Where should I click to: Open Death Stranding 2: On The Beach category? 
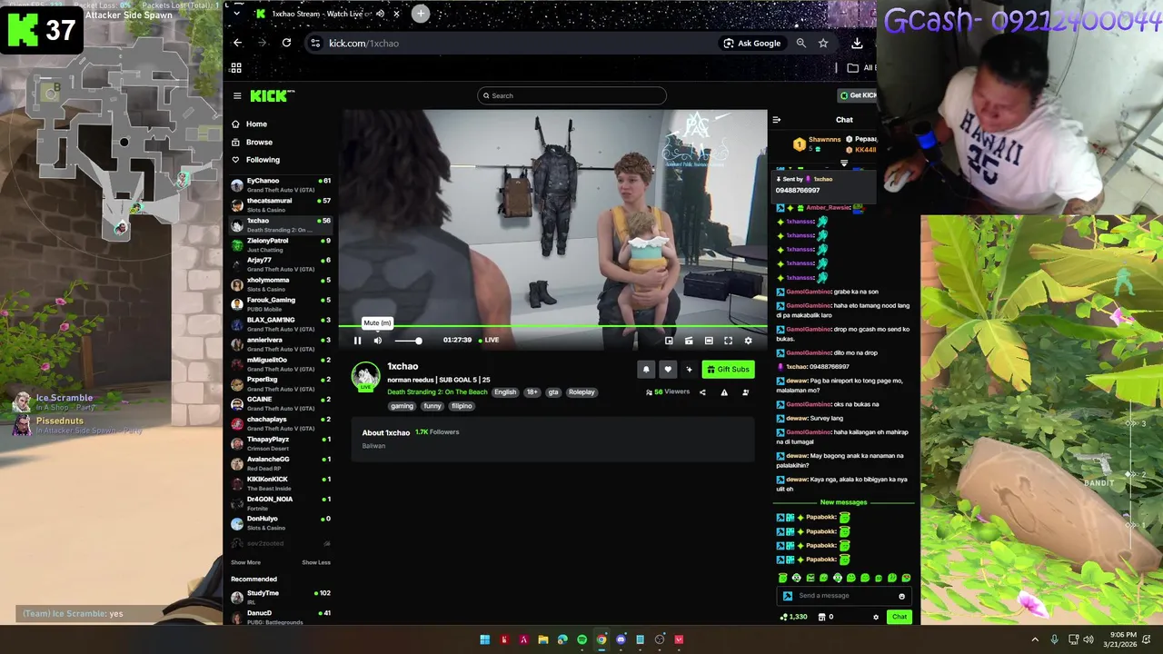tap(437, 392)
